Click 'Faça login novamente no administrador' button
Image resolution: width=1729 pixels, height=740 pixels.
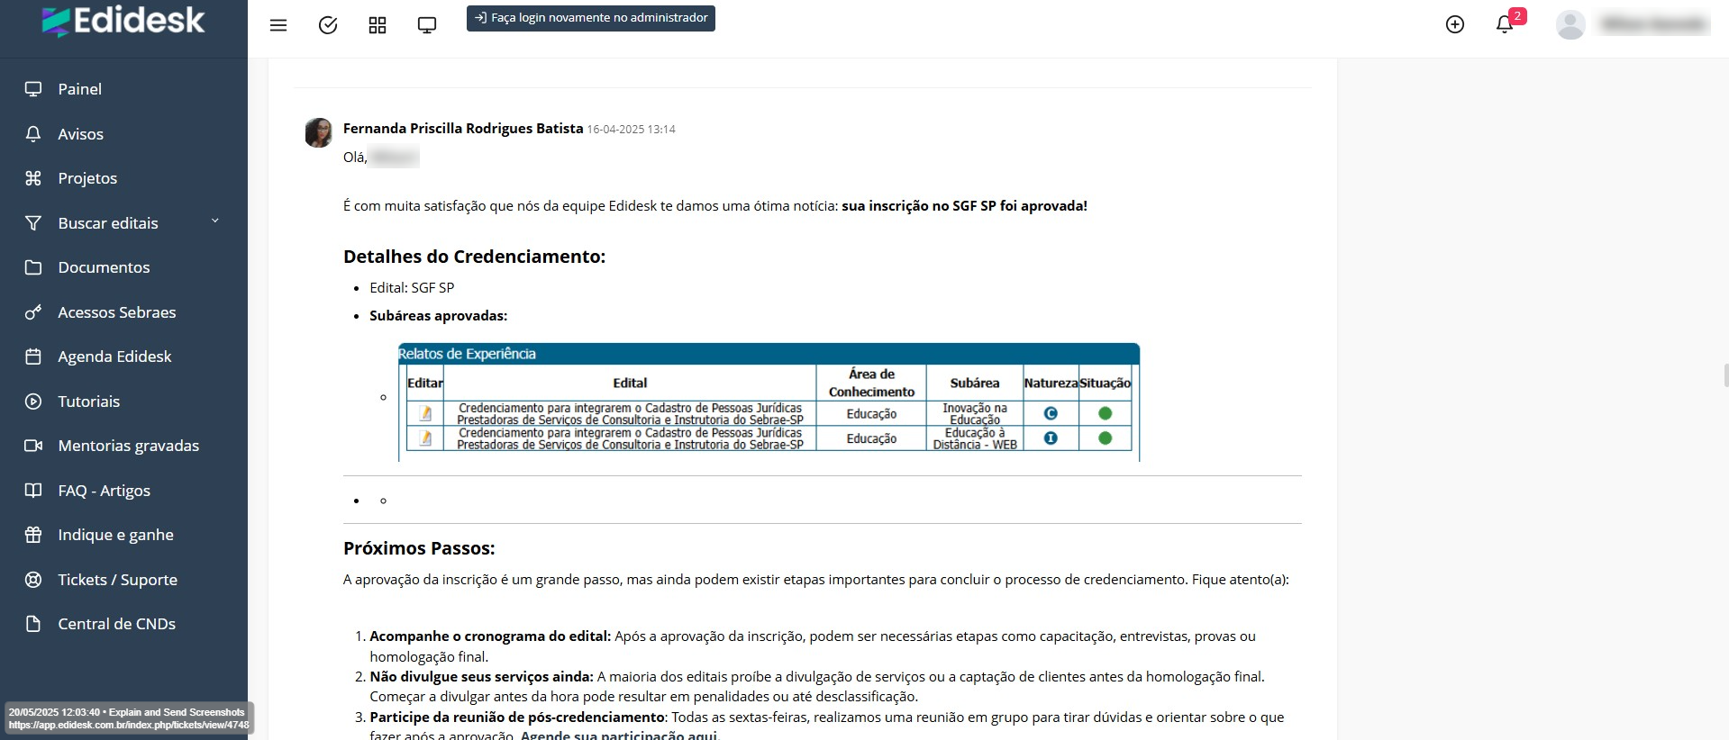(x=591, y=18)
